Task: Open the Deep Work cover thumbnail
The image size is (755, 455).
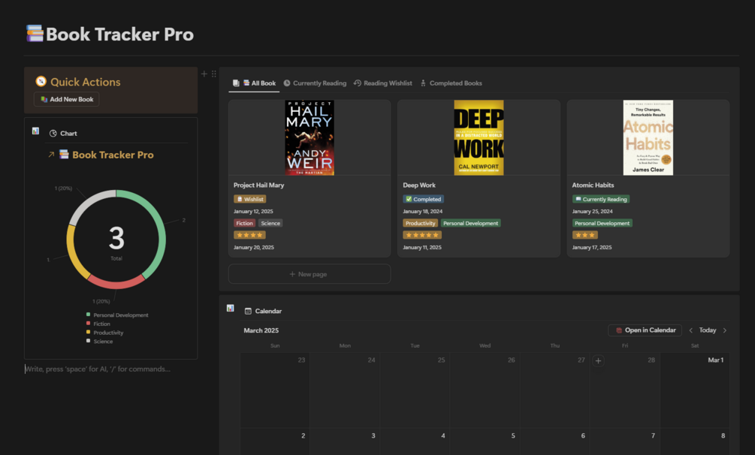Action: [479, 137]
